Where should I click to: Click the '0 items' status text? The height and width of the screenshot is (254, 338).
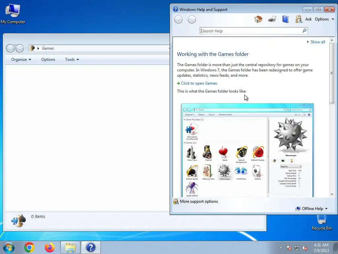click(38, 216)
